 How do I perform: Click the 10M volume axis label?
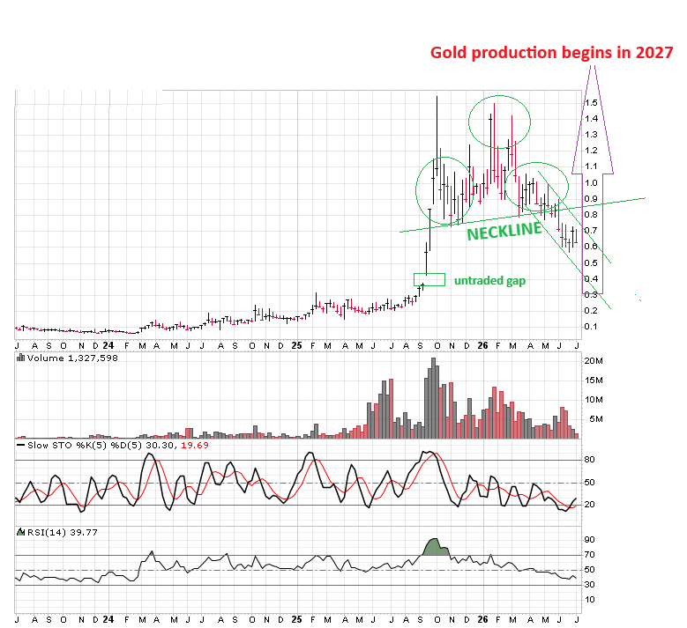click(x=594, y=400)
